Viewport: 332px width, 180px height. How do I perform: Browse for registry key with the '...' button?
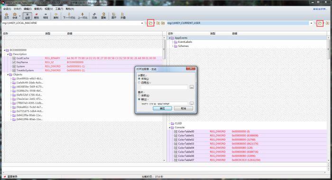click(192, 103)
